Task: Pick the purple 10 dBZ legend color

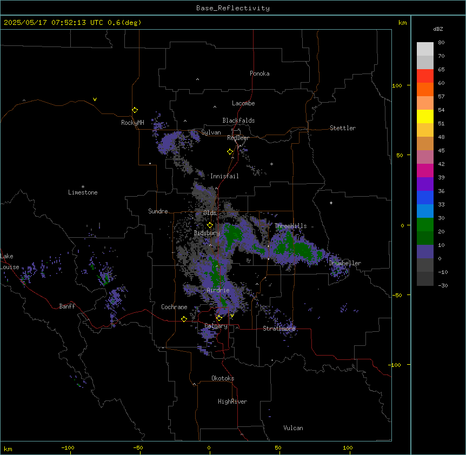Action: click(x=425, y=252)
